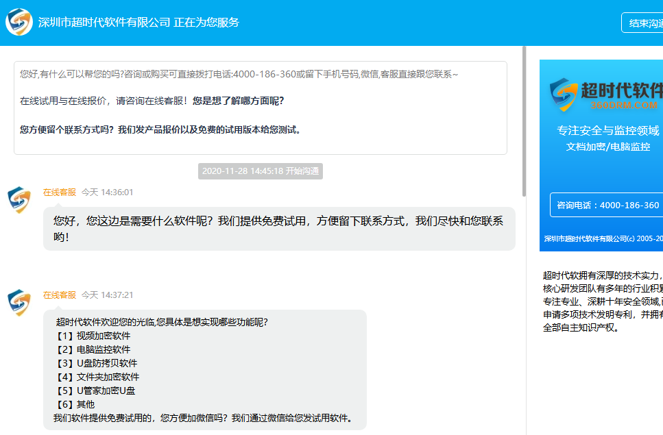Click the 在线客服 name at 14:36:01
Screen dimensions: 663x435
pyautogui.click(x=60, y=192)
